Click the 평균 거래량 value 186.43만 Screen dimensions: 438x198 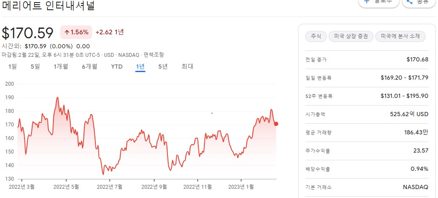[416, 132]
